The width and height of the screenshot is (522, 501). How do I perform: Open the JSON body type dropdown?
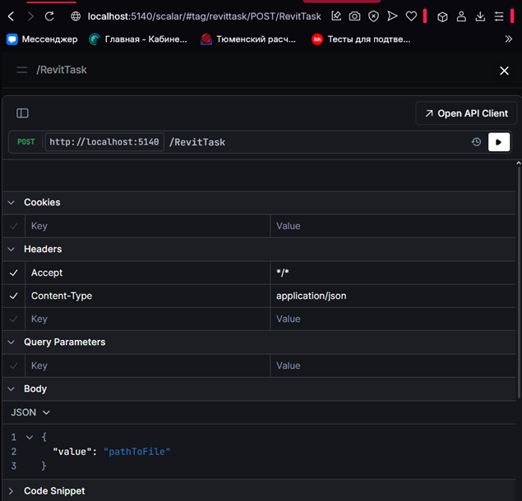[x=30, y=412]
